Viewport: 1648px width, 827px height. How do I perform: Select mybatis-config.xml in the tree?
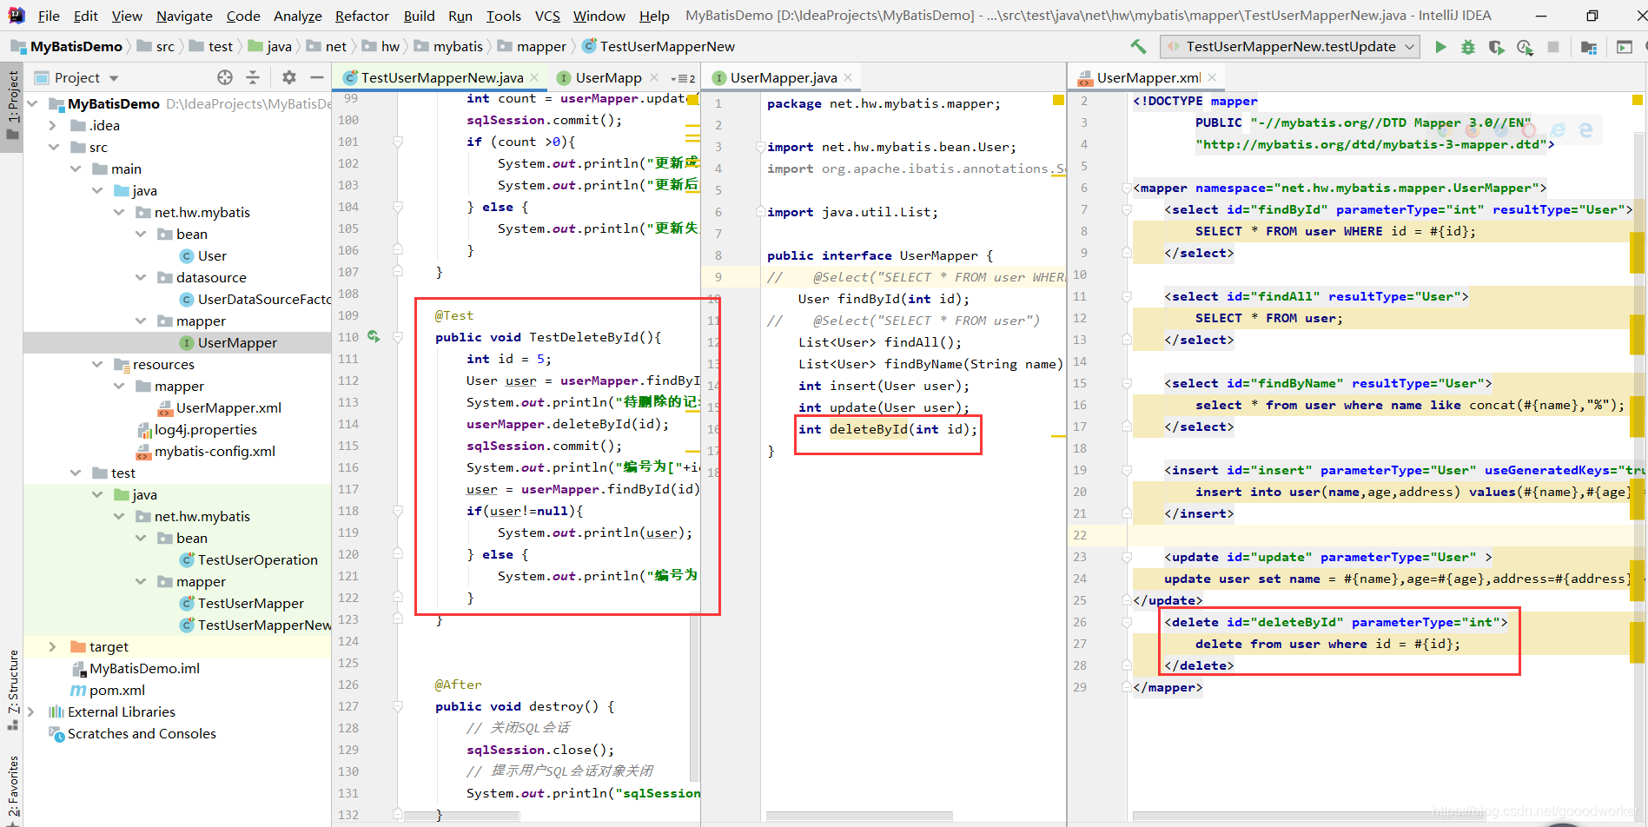(215, 451)
